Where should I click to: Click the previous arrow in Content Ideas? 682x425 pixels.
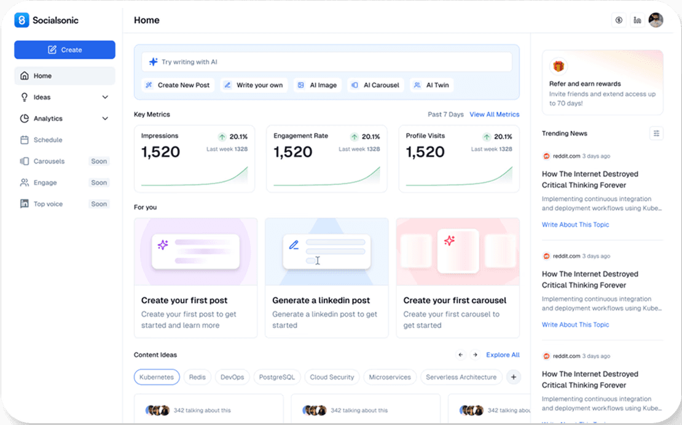click(x=461, y=355)
